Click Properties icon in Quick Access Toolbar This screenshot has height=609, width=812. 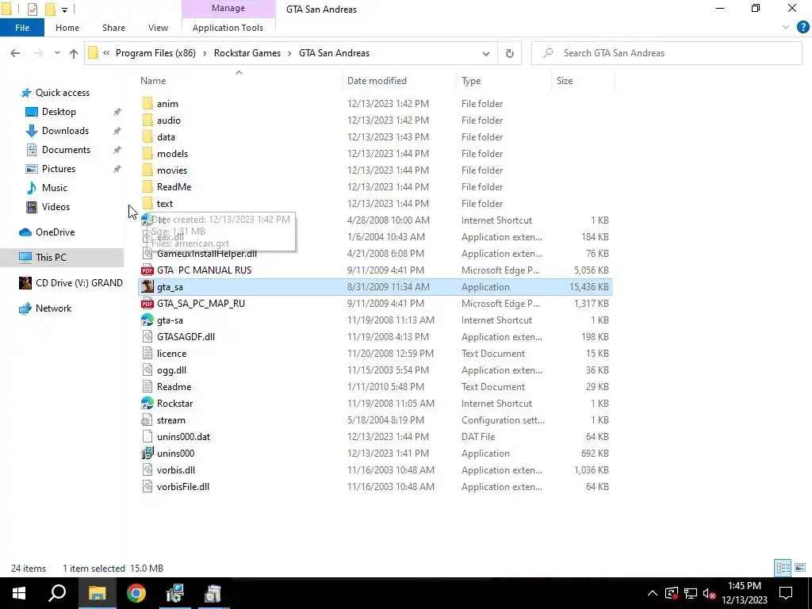pos(32,10)
